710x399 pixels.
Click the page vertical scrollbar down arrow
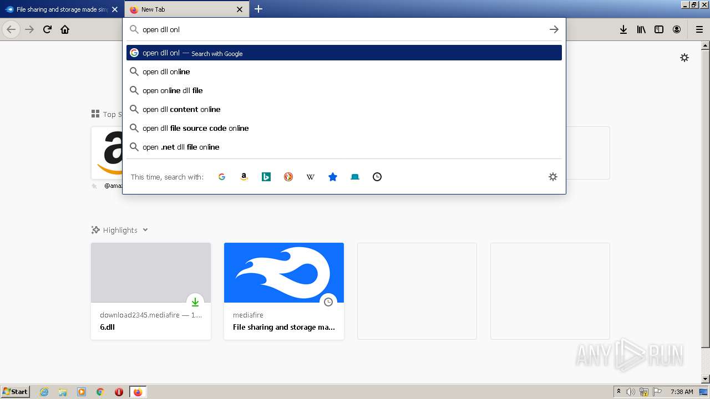point(706,379)
